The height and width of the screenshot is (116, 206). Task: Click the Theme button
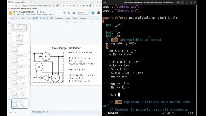click(75, 18)
